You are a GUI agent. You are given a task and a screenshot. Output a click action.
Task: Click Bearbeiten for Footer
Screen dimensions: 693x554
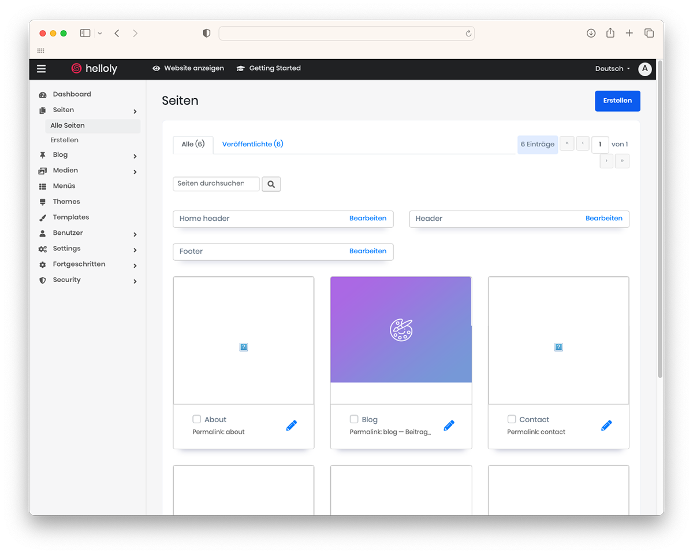(x=368, y=252)
